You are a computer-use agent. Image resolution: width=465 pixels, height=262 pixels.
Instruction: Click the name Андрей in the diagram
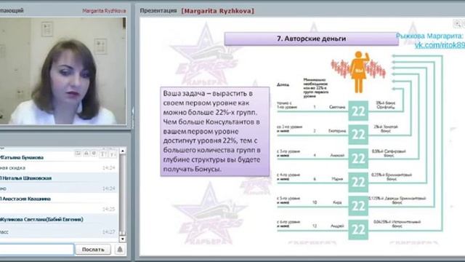(337, 226)
